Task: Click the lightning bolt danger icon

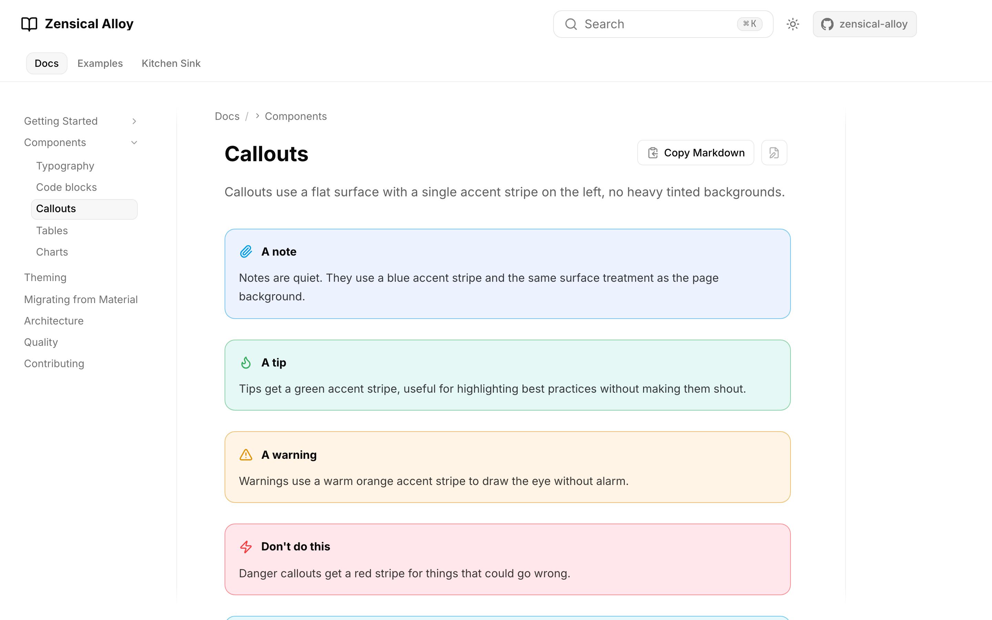Action: 246,547
